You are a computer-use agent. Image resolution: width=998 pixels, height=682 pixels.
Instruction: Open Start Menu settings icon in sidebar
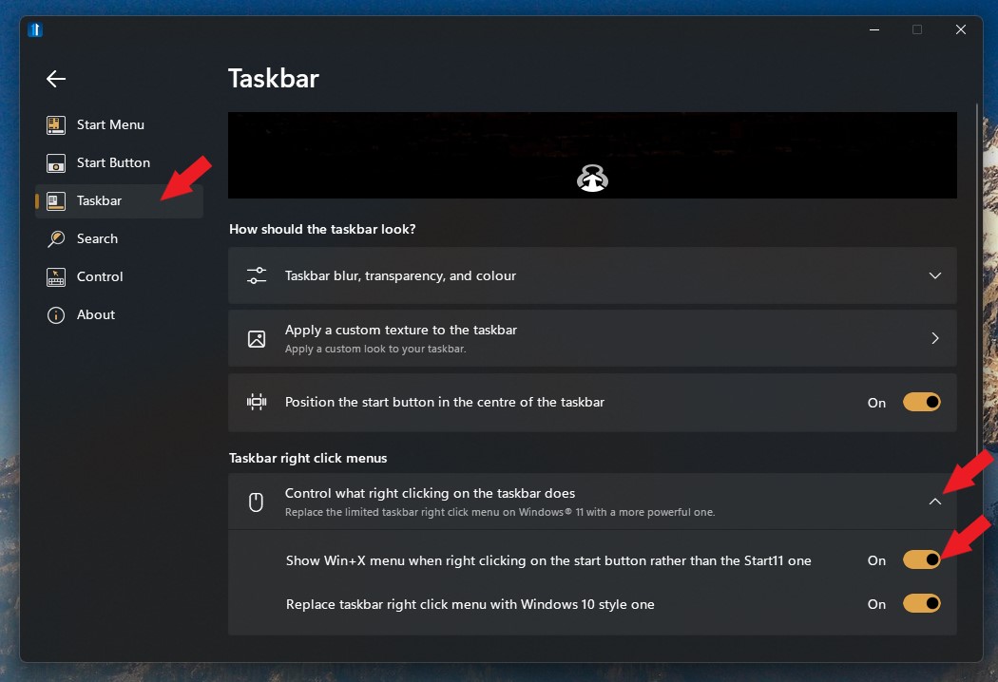point(56,124)
